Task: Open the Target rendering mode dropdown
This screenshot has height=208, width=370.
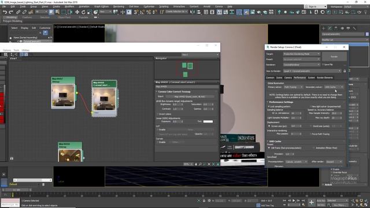Action: 301,54
